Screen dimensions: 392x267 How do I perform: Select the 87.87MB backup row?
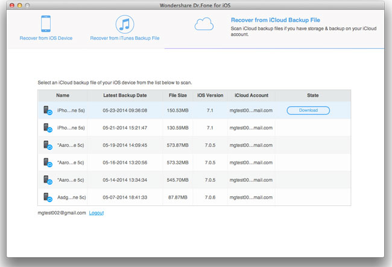click(178, 198)
